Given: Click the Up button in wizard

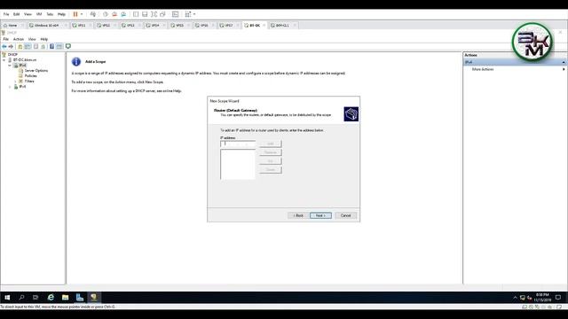Looking at the screenshot, I should click(270, 161).
